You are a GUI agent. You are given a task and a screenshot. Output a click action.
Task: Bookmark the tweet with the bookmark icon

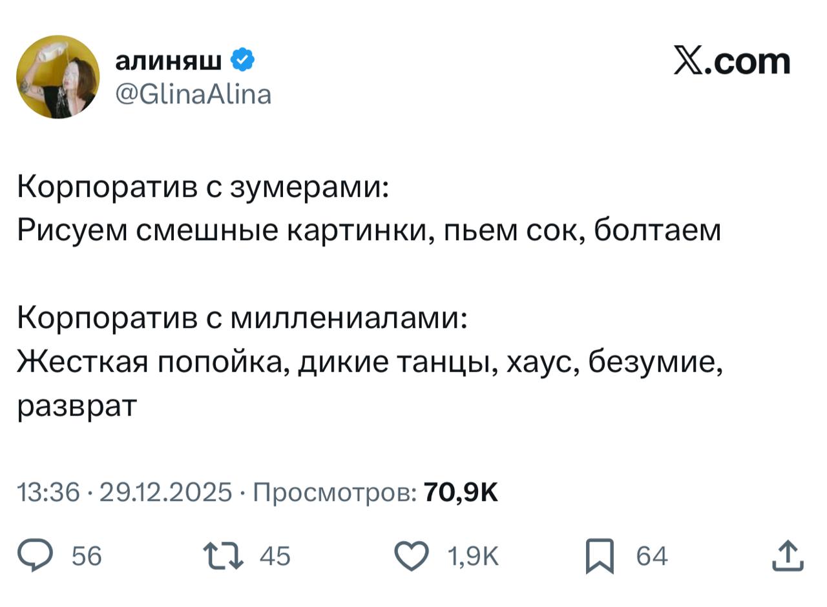tap(600, 557)
